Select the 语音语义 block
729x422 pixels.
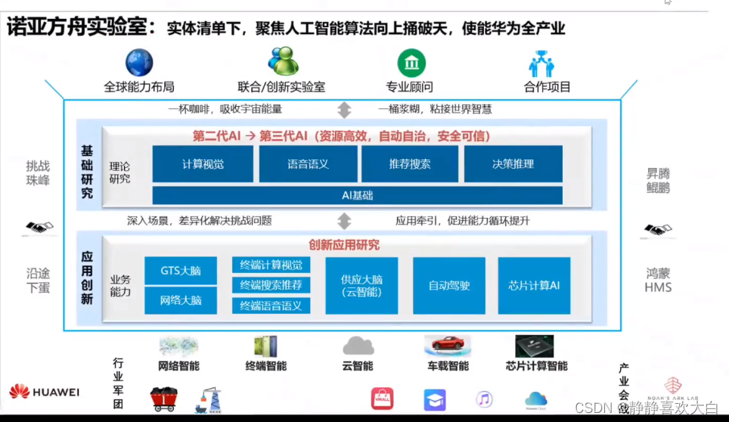pos(308,164)
